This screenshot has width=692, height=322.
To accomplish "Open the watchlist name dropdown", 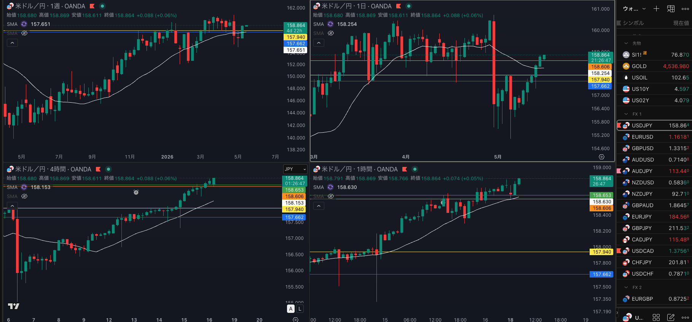I will [635, 8].
